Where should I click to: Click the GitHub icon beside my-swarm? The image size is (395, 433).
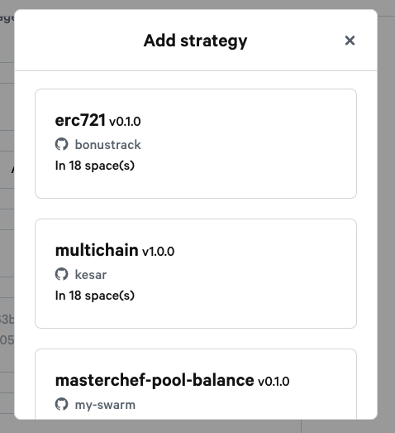click(61, 404)
